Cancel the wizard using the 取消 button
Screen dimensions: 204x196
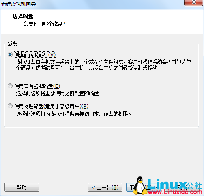pyautogui.click(x=183, y=187)
